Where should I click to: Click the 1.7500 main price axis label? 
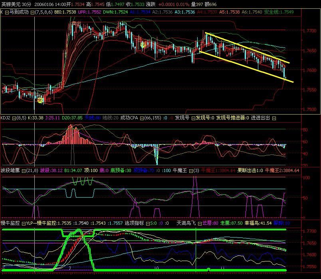coord(309,109)
